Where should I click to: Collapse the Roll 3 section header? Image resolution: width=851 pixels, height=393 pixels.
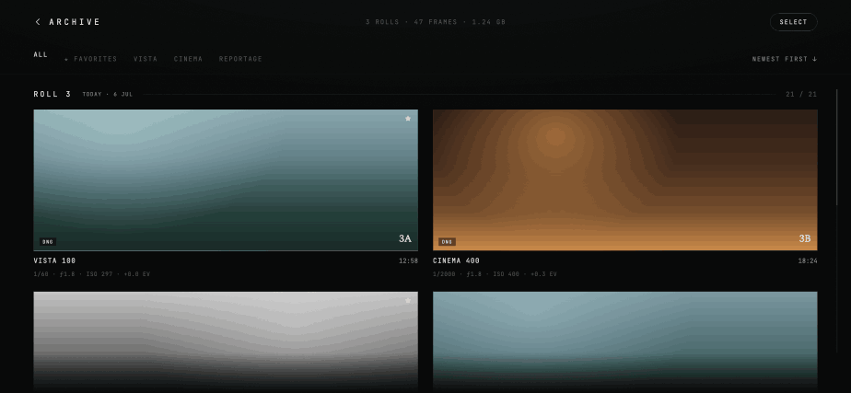coord(52,94)
